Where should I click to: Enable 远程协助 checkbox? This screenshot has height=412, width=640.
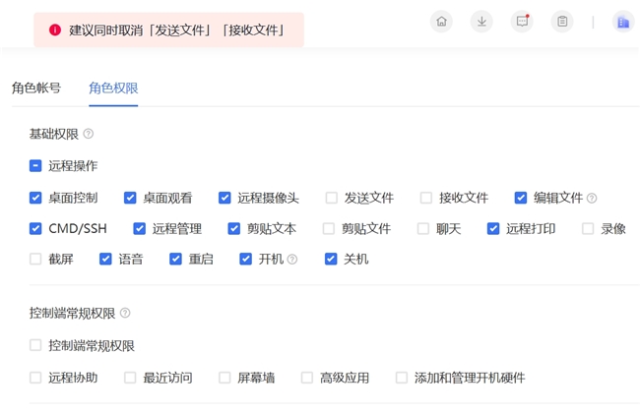(x=35, y=378)
